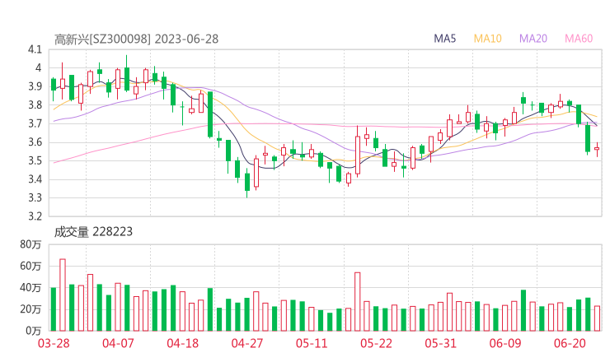Viewport: 610px width, 362px height.
Task: Select the 05-22 date marker
Action: point(376,343)
